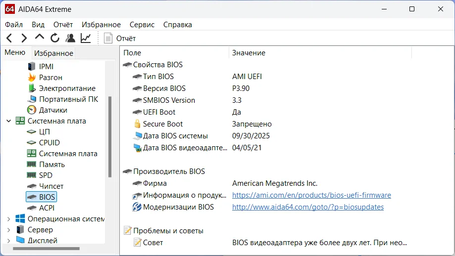Collapse the Системная плата tree node
Viewport: 455px width, 256px height.
pos(8,121)
